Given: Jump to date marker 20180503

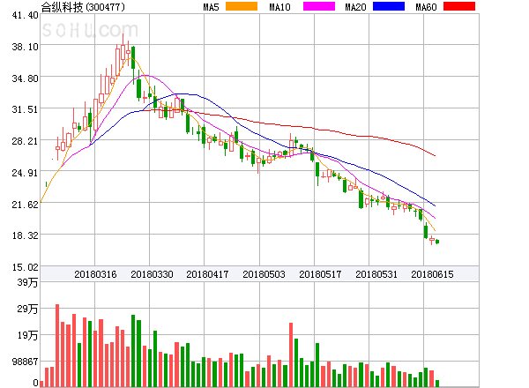Looking at the screenshot, I should [264, 274].
